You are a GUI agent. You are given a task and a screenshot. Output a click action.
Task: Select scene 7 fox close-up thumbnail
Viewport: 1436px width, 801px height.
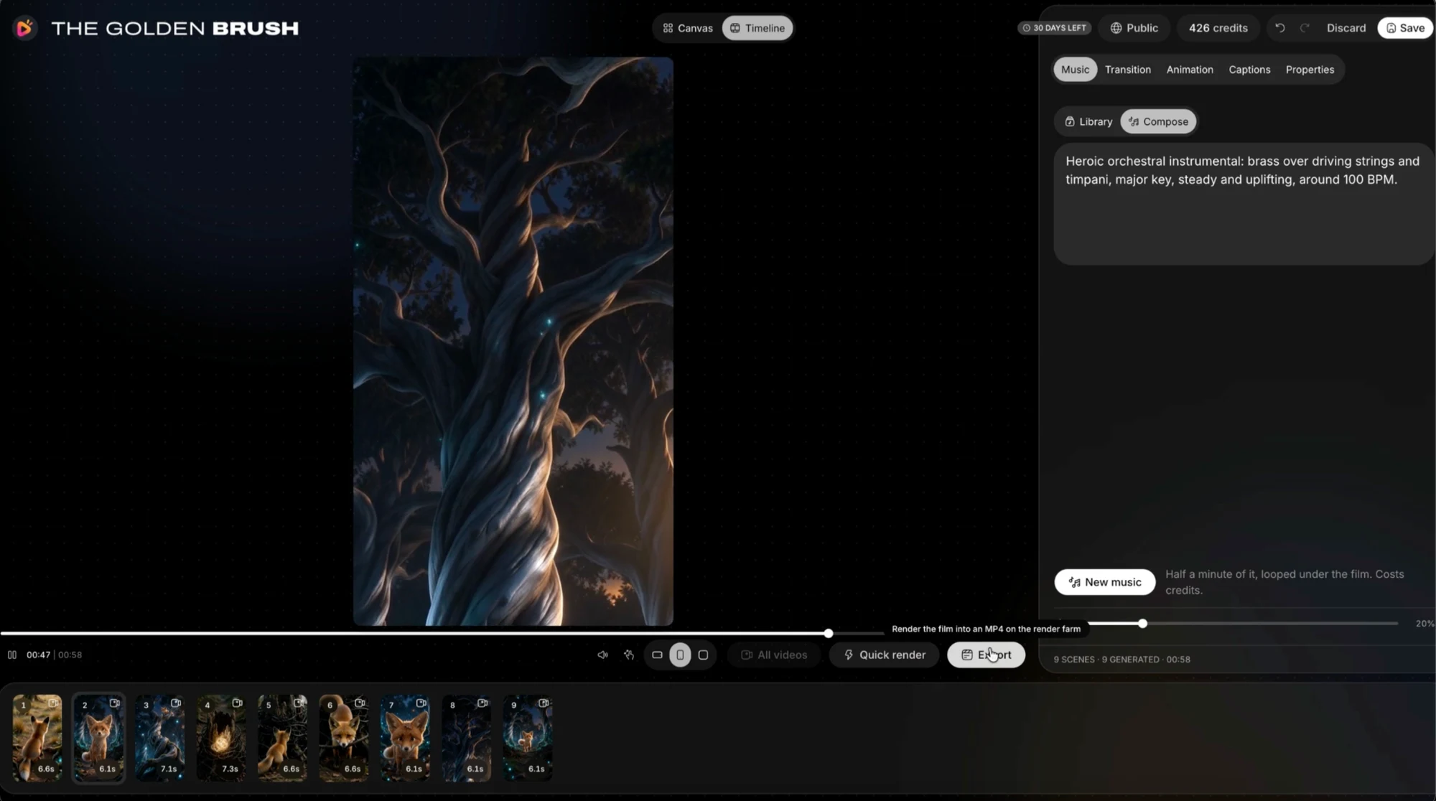point(405,738)
